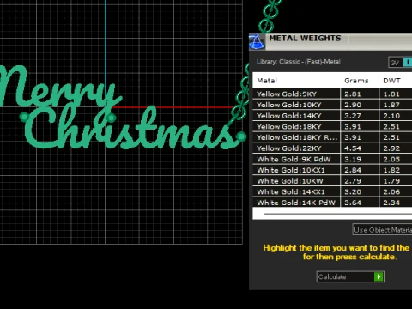
Task: Select the White Gold:10KW row
Action: tap(332, 181)
